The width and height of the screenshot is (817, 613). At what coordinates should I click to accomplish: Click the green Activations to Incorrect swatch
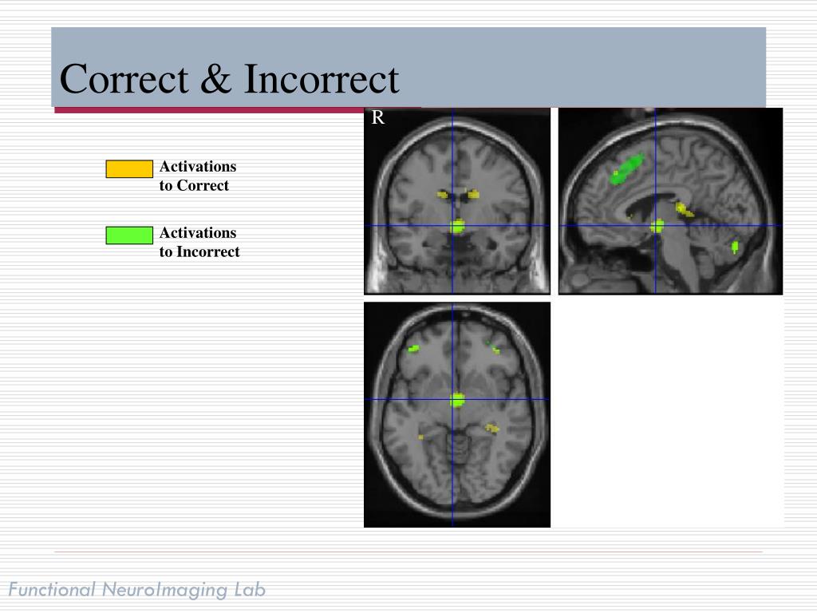pyautogui.click(x=129, y=235)
